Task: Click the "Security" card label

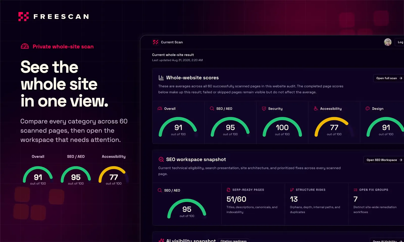Action: pyautogui.click(x=275, y=108)
